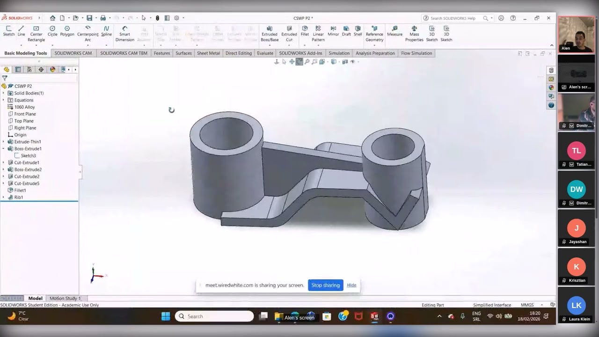Image resolution: width=599 pixels, height=337 pixels.
Task: Switch to the Motion Study 1 tab
Action: click(x=65, y=298)
